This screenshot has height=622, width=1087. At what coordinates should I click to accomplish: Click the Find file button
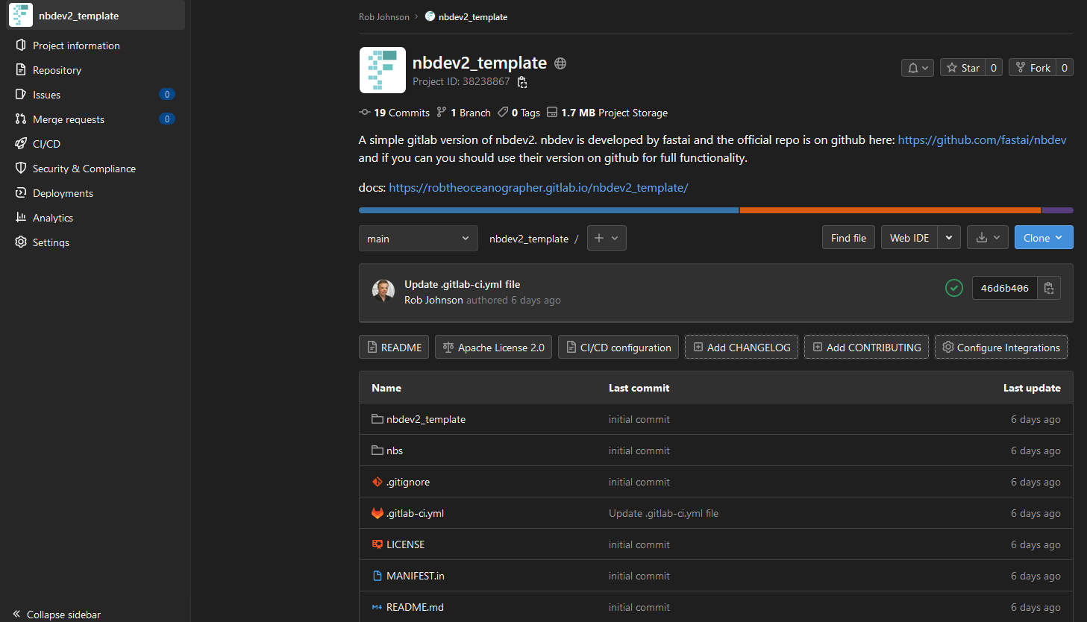pos(848,238)
